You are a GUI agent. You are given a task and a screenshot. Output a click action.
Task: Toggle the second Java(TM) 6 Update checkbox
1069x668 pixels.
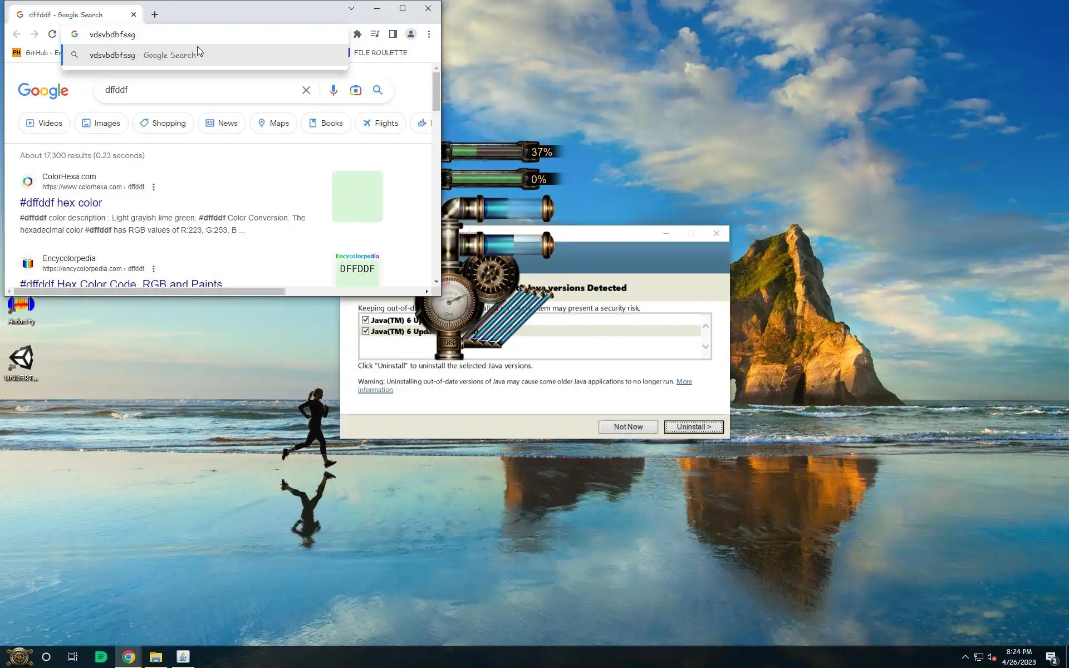pyautogui.click(x=365, y=331)
